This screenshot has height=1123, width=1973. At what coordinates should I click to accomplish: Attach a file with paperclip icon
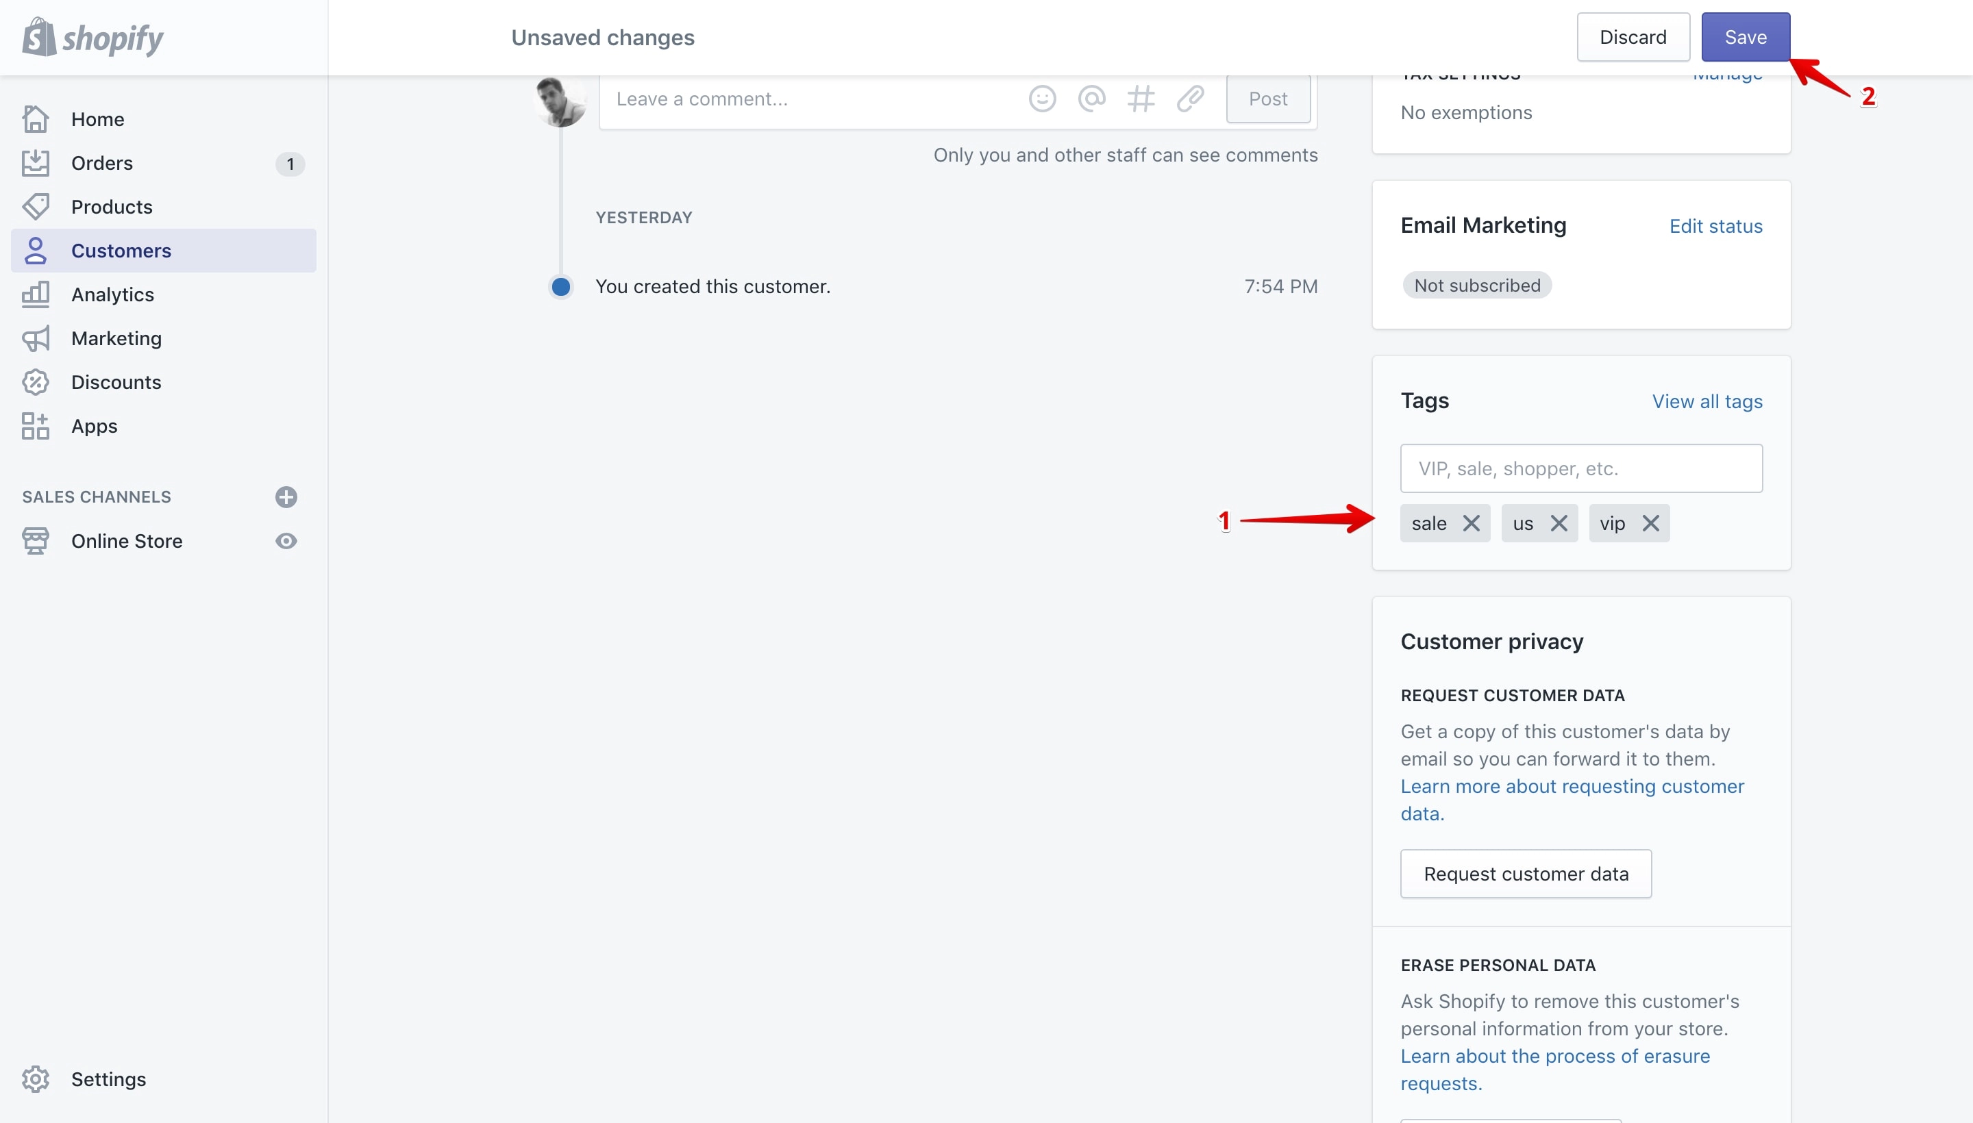1191,99
